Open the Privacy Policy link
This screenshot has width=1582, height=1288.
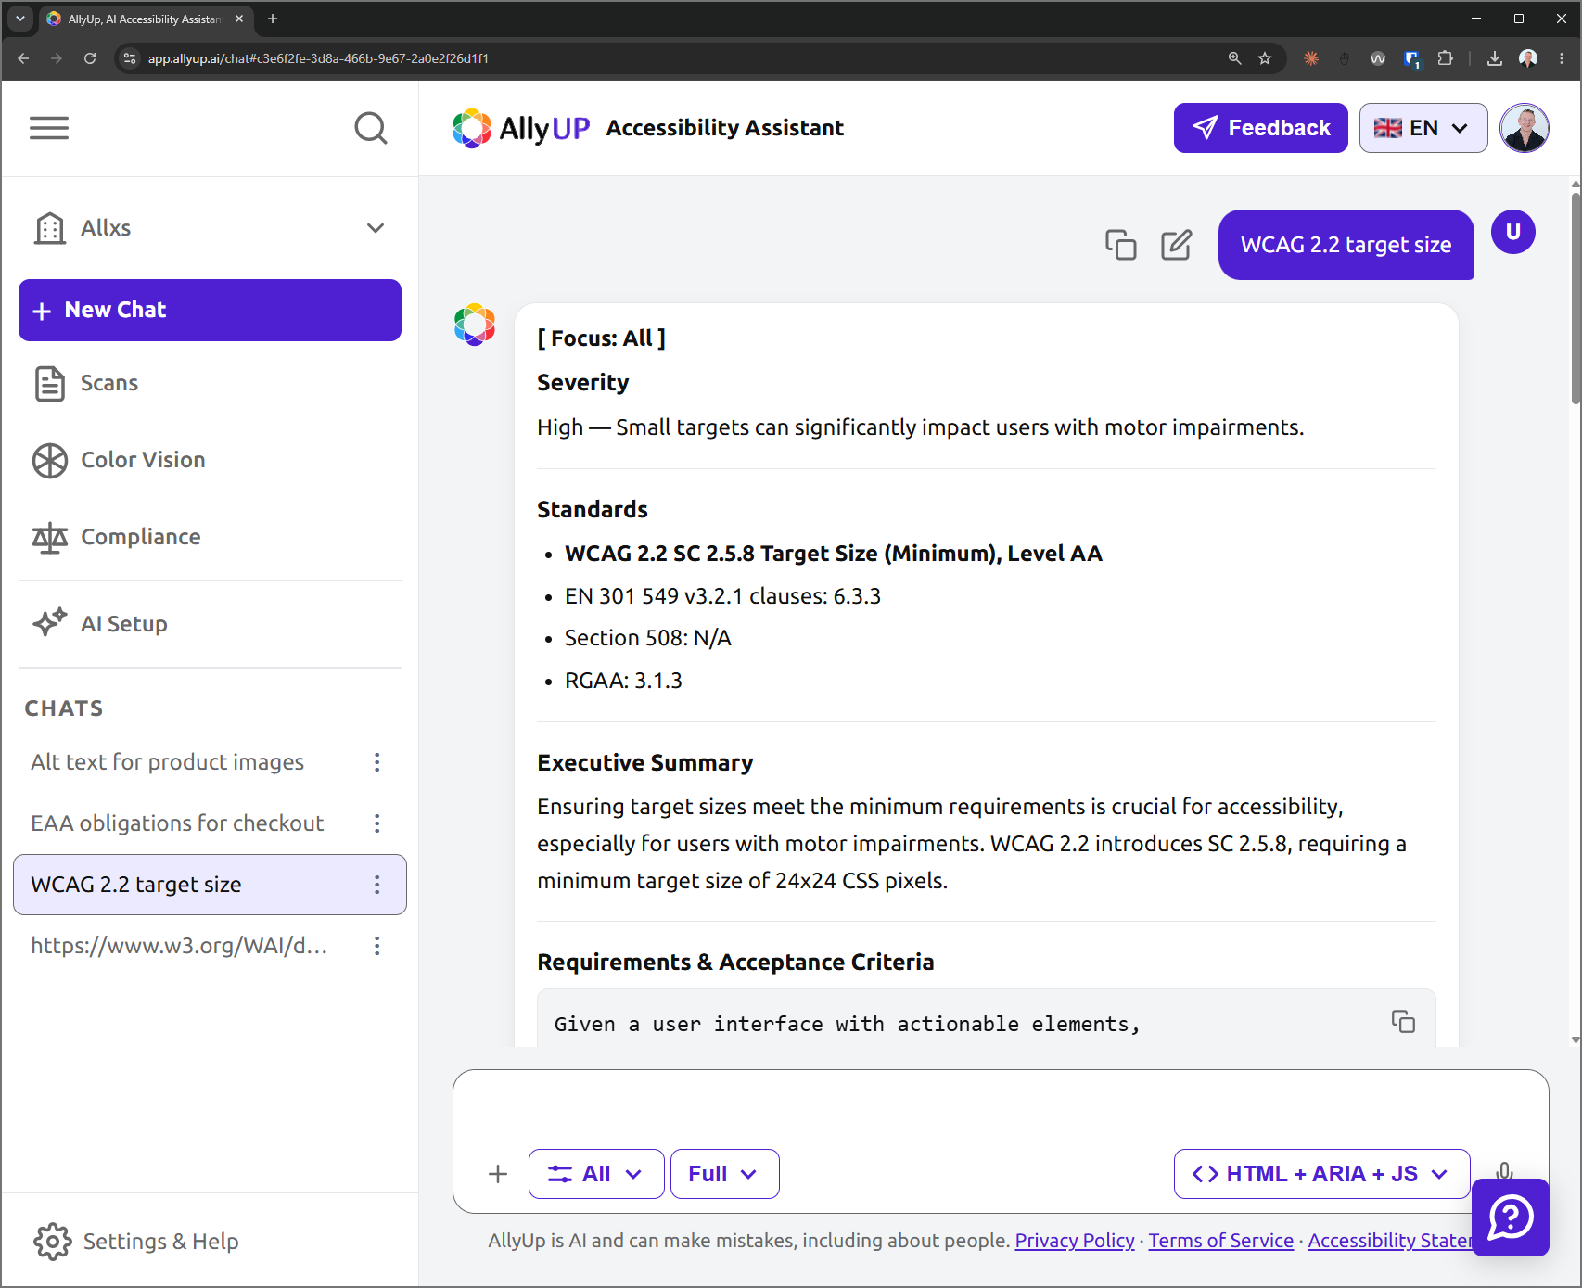pyautogui.click(x=1075, y=1241)
